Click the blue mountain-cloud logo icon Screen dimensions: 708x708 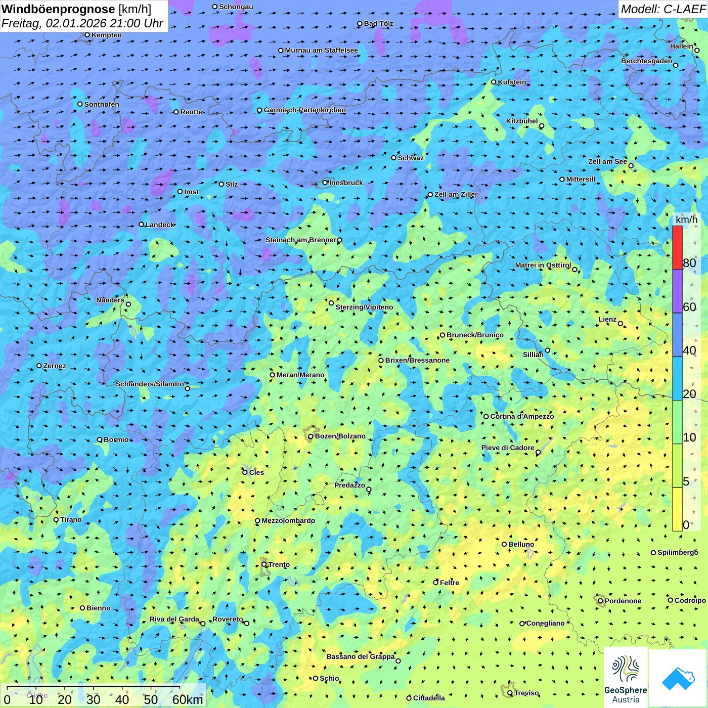click(x=678, y=678)
